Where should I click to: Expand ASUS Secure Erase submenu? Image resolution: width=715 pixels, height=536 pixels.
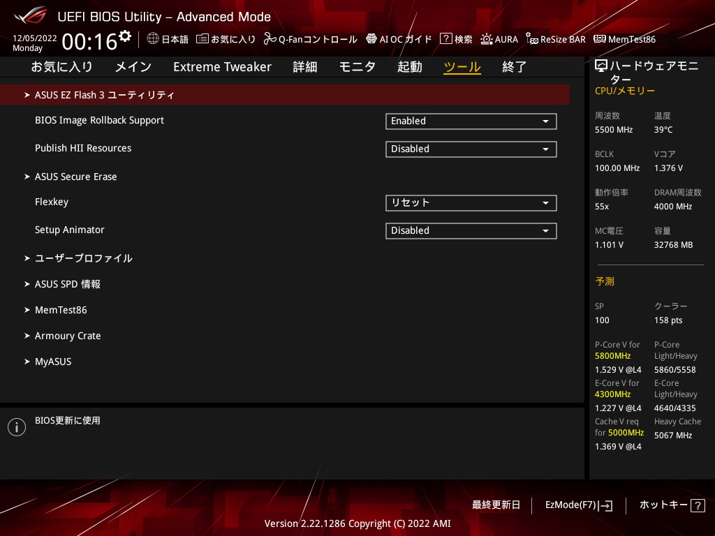tap(75, 177)
